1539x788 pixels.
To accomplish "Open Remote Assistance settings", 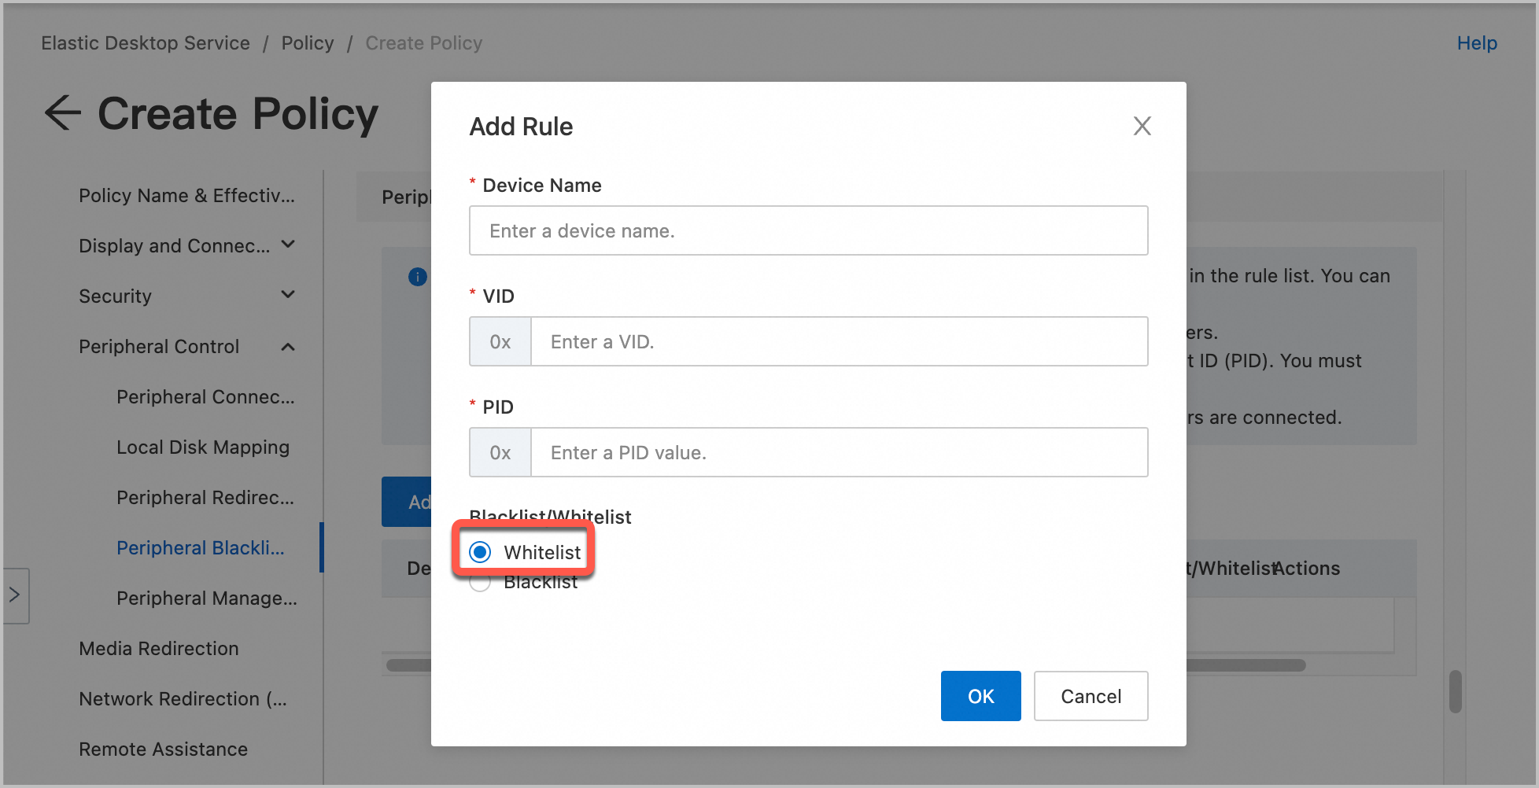I will click(x=164, y=749).
